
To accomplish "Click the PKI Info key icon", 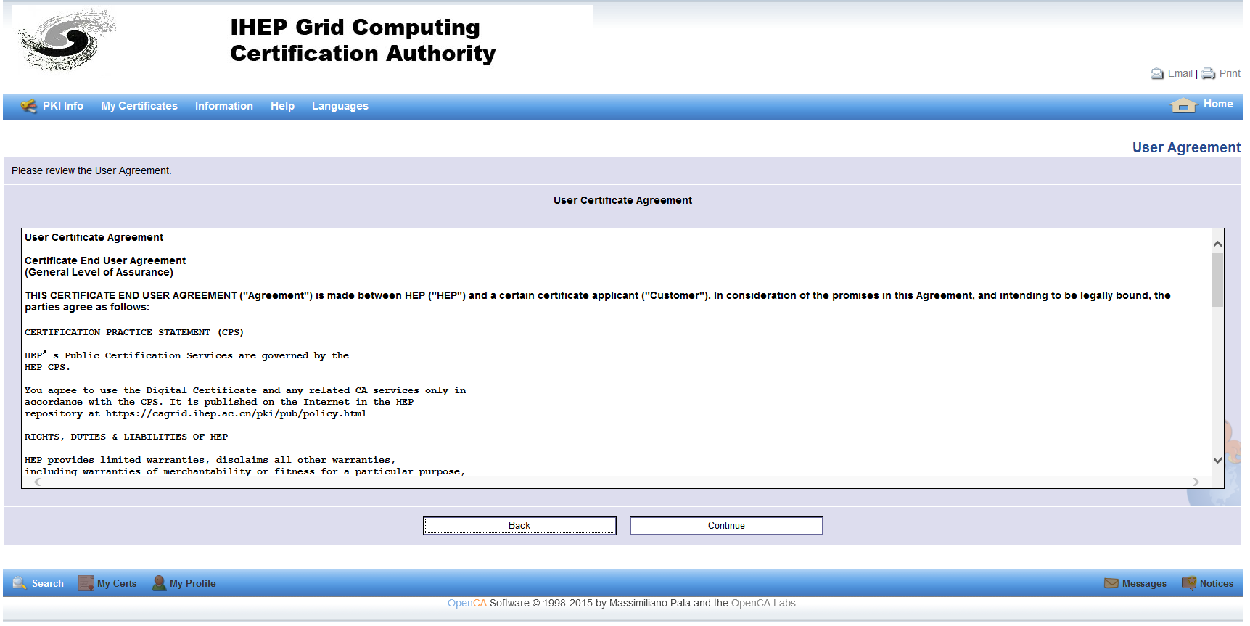I will click(29, 106).
